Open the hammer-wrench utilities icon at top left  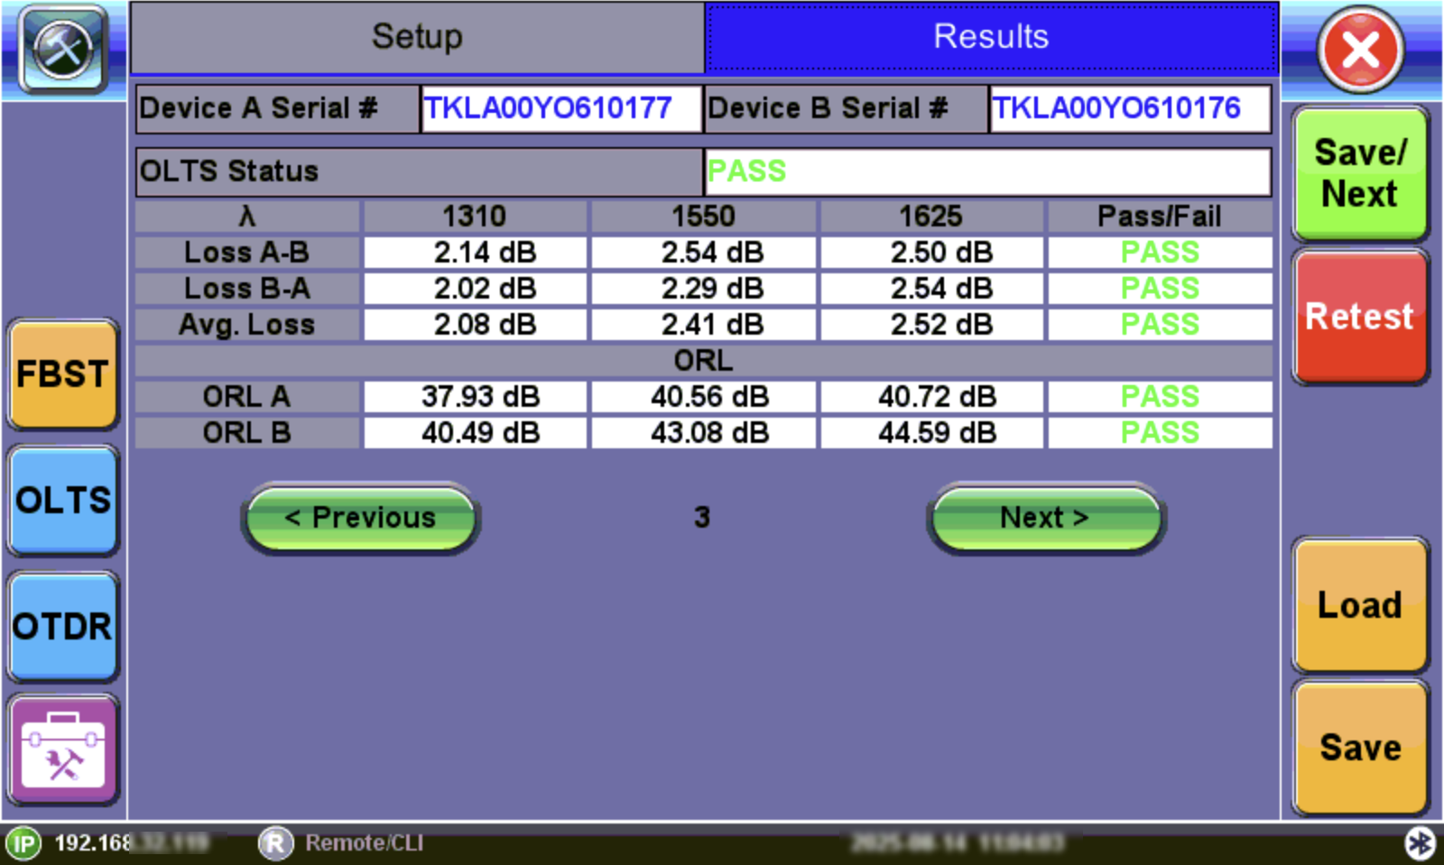pyautogui.click(x=63, y=49)
